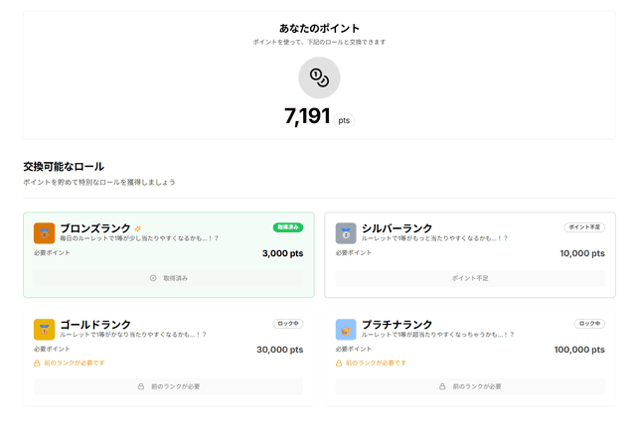Select the ゴールドランク title text
Image resolution: width=636 pixels, height=432 pixels.
[x=95, y=324]
